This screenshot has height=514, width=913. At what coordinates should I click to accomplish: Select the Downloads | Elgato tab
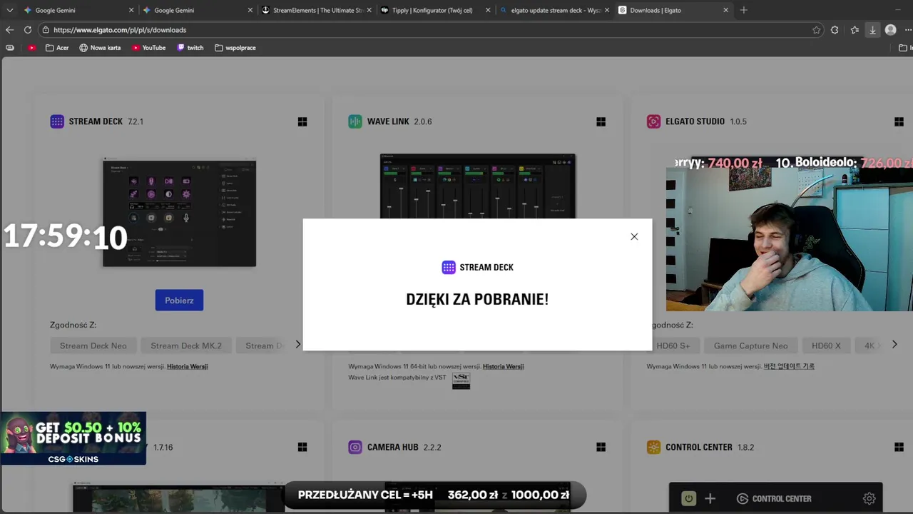tap(674, 10)
